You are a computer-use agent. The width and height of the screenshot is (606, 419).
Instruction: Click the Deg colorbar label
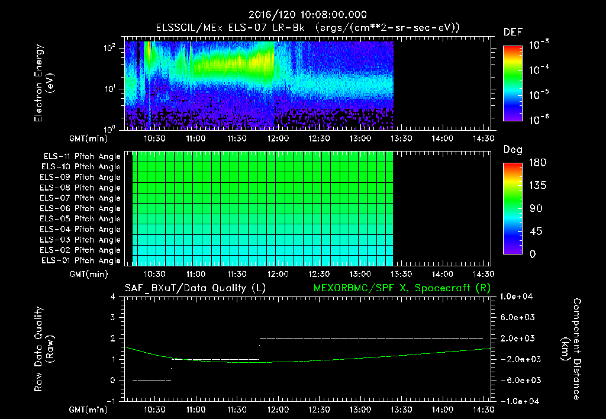click(x=513, y=150)
